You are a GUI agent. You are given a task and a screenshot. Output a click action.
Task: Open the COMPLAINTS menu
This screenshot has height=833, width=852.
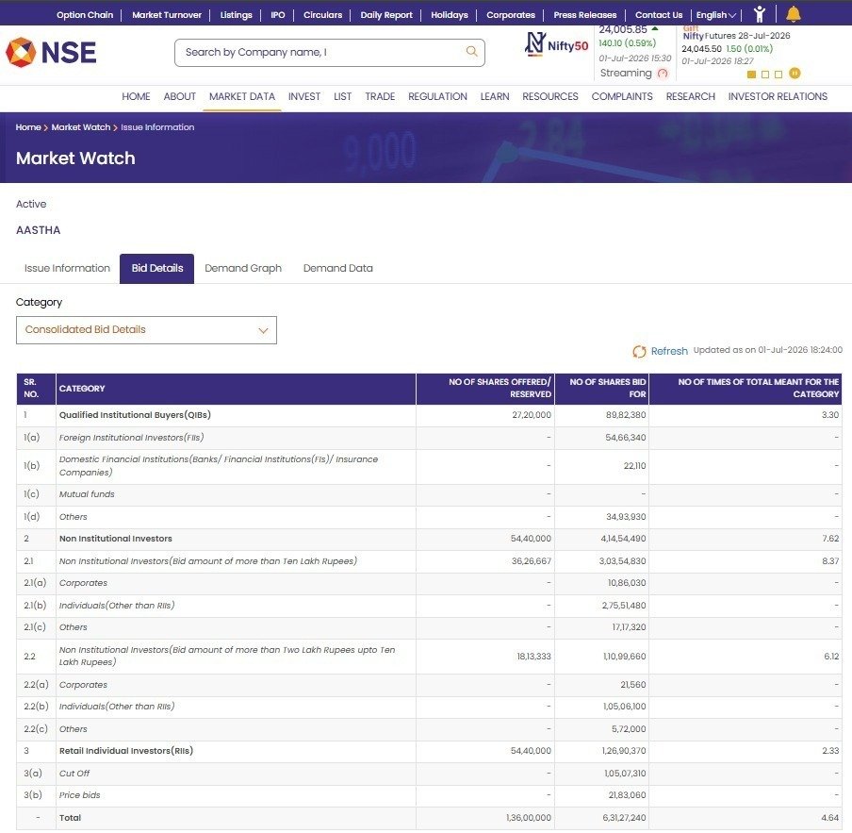click(x=622, y=96)
